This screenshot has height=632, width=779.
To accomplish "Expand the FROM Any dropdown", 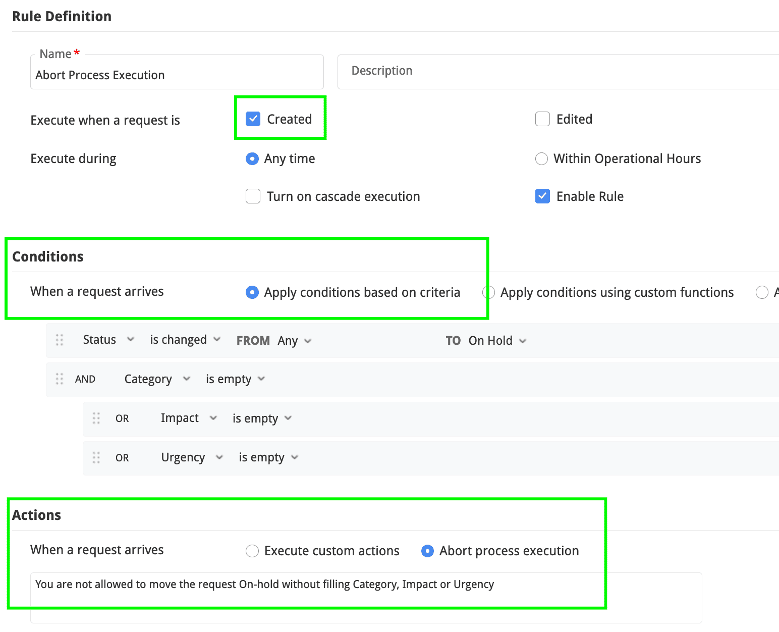I will pos(294,341).
